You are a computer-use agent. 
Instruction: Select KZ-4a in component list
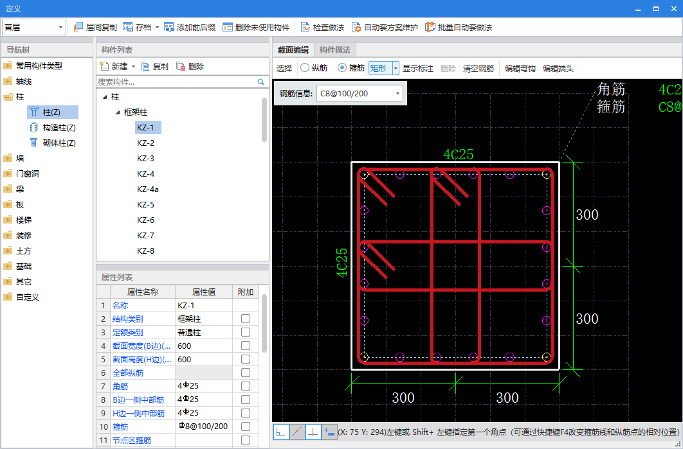pyautogui.click(x=148, y=189)
